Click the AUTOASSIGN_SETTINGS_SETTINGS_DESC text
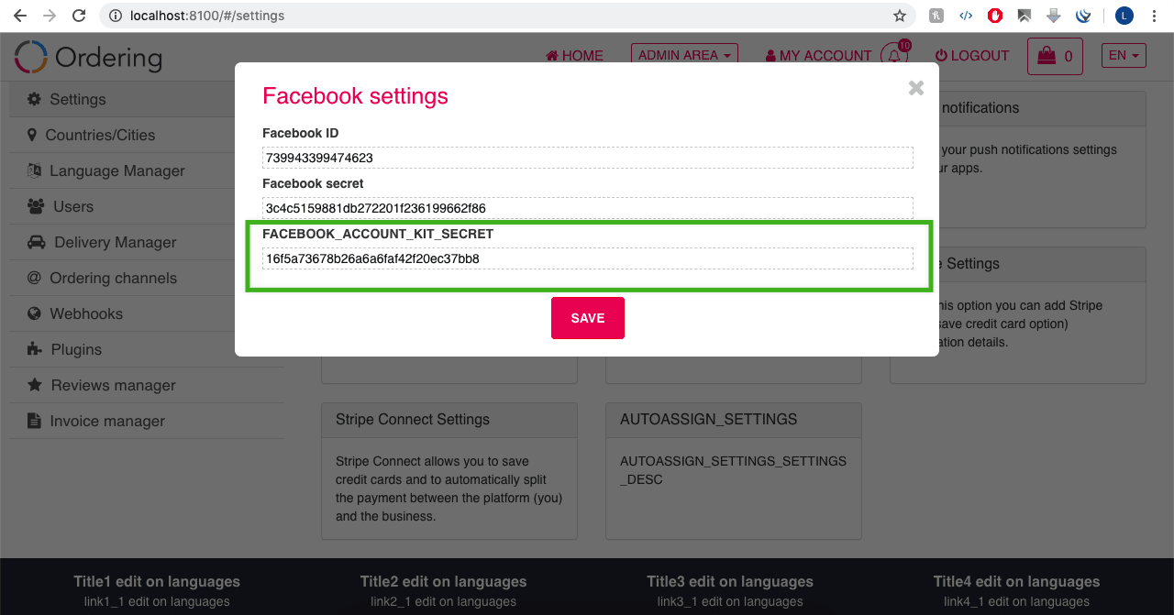Screen dimensions: 1174x615 coord(733,470)
